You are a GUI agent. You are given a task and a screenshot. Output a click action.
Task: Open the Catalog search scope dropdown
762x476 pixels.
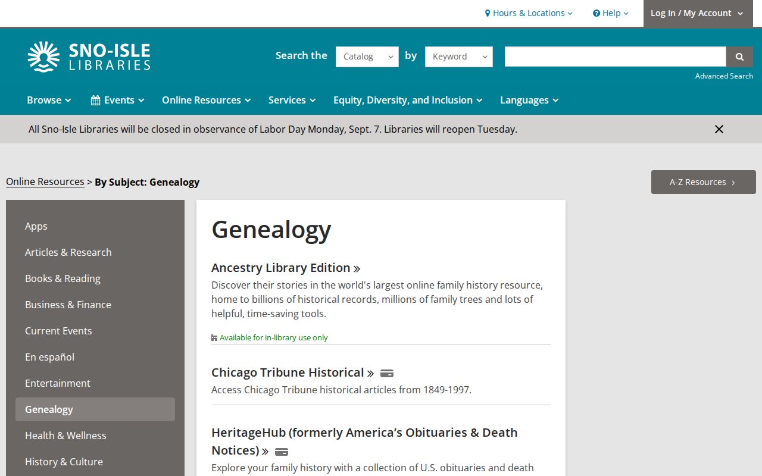pos(367,57)
